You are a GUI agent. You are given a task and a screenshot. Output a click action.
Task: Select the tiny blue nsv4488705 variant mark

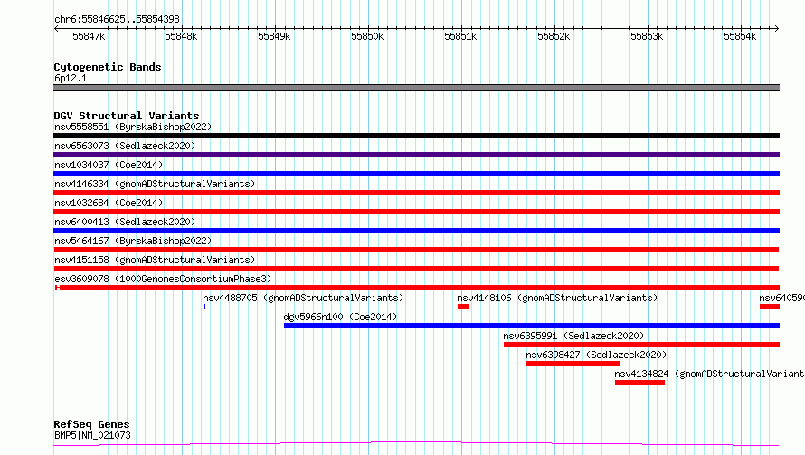(204, 307)
